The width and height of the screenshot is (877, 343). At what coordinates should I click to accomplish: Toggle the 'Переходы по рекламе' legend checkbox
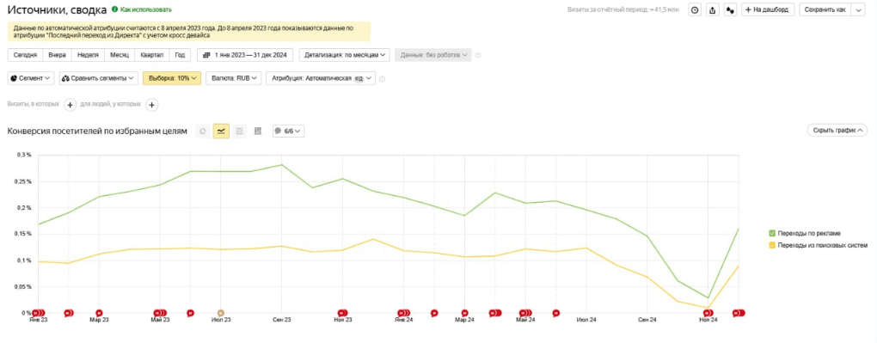[x=772, y=233]
